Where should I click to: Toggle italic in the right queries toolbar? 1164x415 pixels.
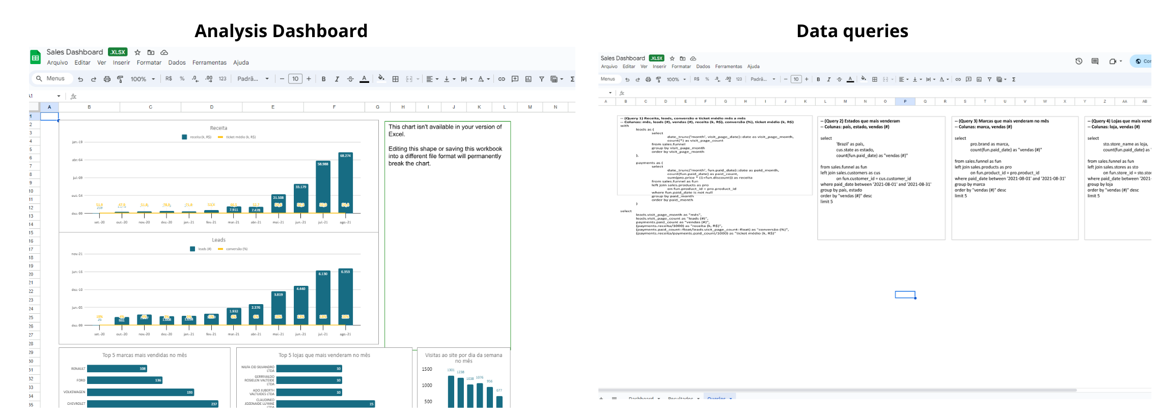pyautogui.click(x=828, y=79)
